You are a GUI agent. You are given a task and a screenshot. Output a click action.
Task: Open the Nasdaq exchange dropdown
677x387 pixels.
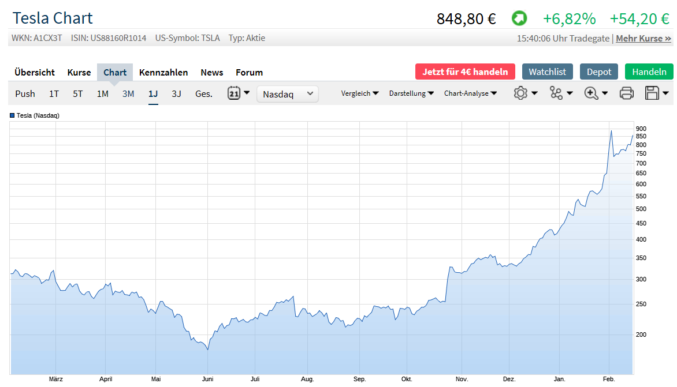pyautogui.click(x=288, y=94)
